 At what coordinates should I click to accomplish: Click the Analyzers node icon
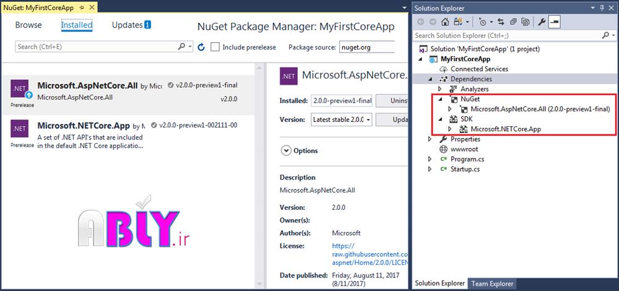click(x=453, y=89)
